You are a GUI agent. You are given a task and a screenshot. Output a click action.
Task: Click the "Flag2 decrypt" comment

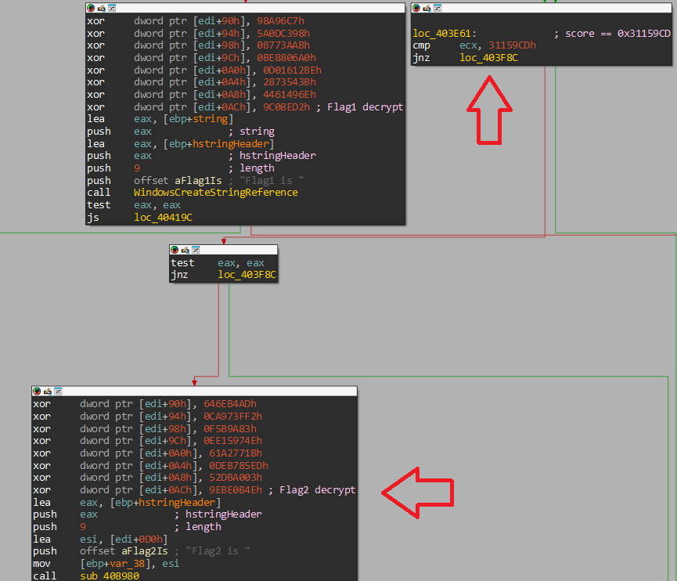pyautogui.click(x=318, y=490)
